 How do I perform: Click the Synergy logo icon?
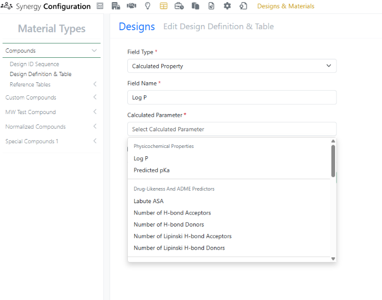point(6,6)
